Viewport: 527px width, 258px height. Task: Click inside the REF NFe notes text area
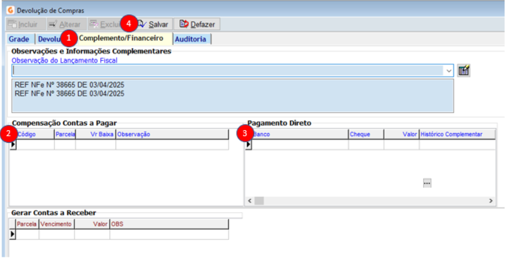tap(233, 95)
